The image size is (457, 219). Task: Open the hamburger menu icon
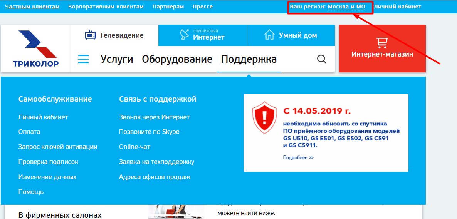point(83,59)
